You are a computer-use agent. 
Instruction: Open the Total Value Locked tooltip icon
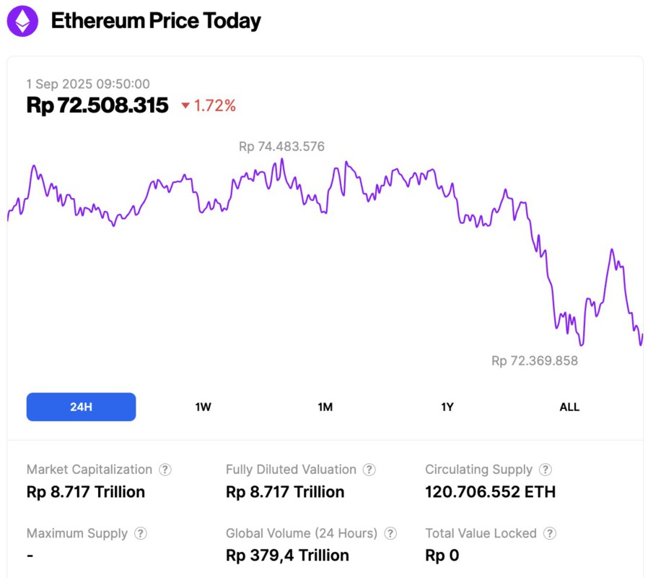[551, 533]
